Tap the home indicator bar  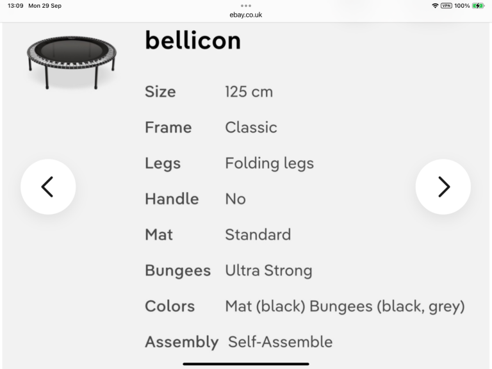(246, 364)
